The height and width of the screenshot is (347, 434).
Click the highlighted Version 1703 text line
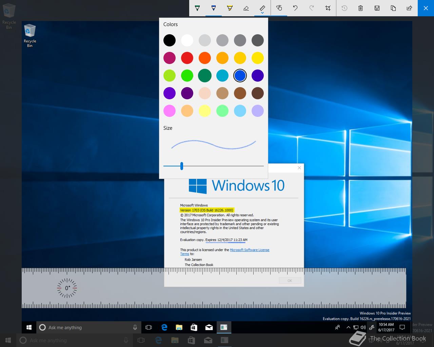pos(207,210)
